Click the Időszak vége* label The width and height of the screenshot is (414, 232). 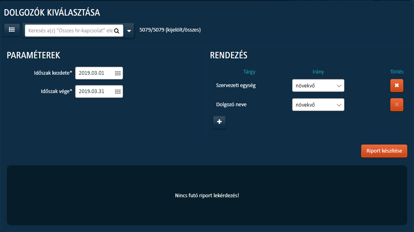point(56,91)
